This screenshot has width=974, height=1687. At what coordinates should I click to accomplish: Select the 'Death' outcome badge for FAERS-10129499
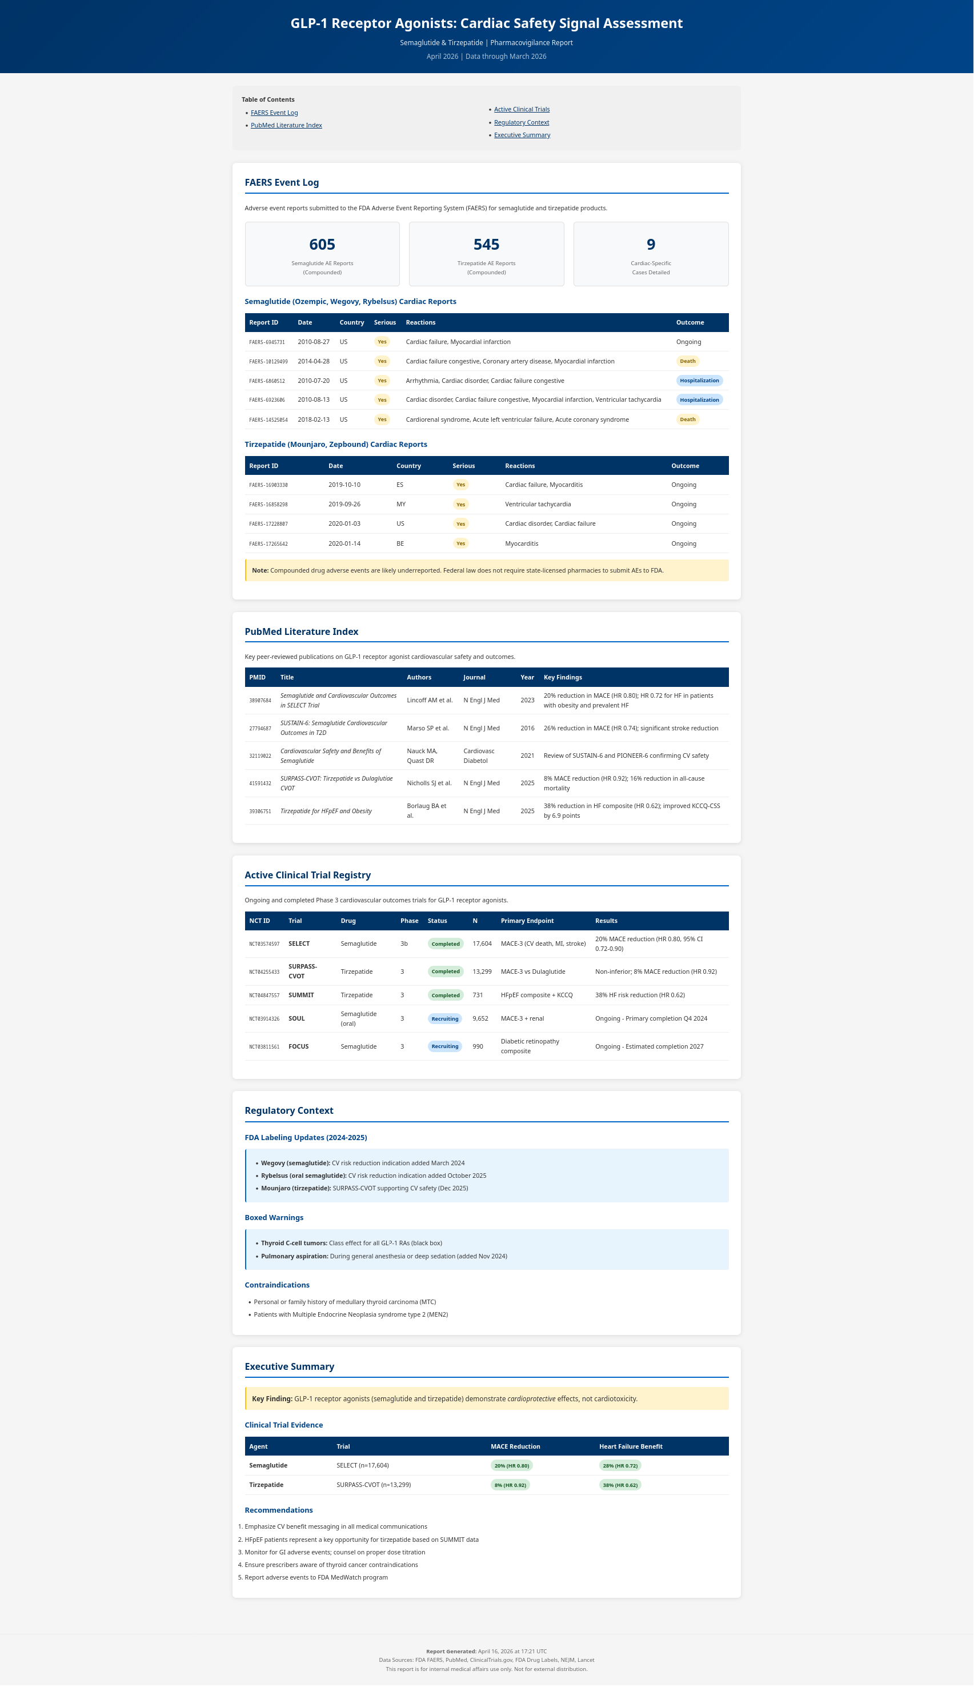tap(688, 361)
